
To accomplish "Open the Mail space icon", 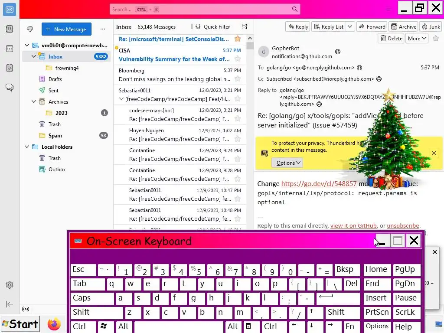I will 10,10.
